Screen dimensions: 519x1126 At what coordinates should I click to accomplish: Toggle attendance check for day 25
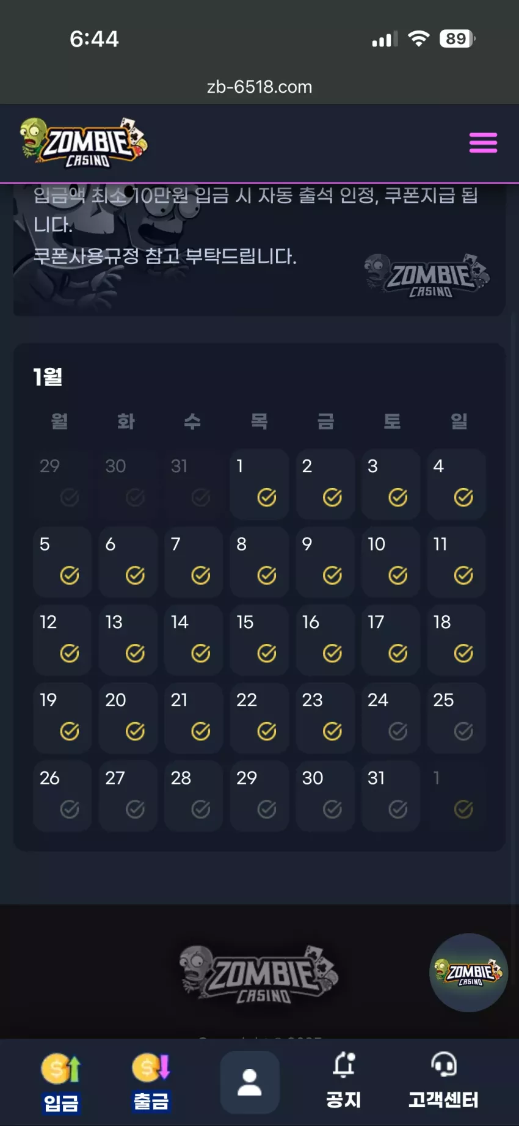click(463, 731)
